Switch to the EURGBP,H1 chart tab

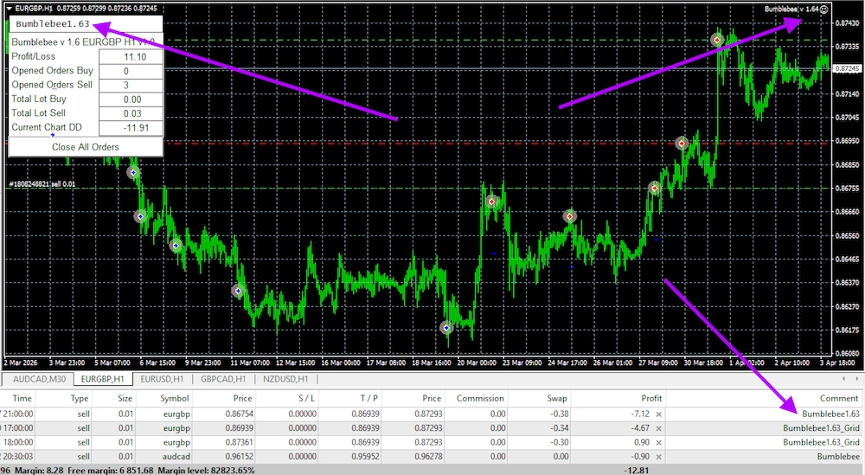pyautogui.click(x=102, y=379)
